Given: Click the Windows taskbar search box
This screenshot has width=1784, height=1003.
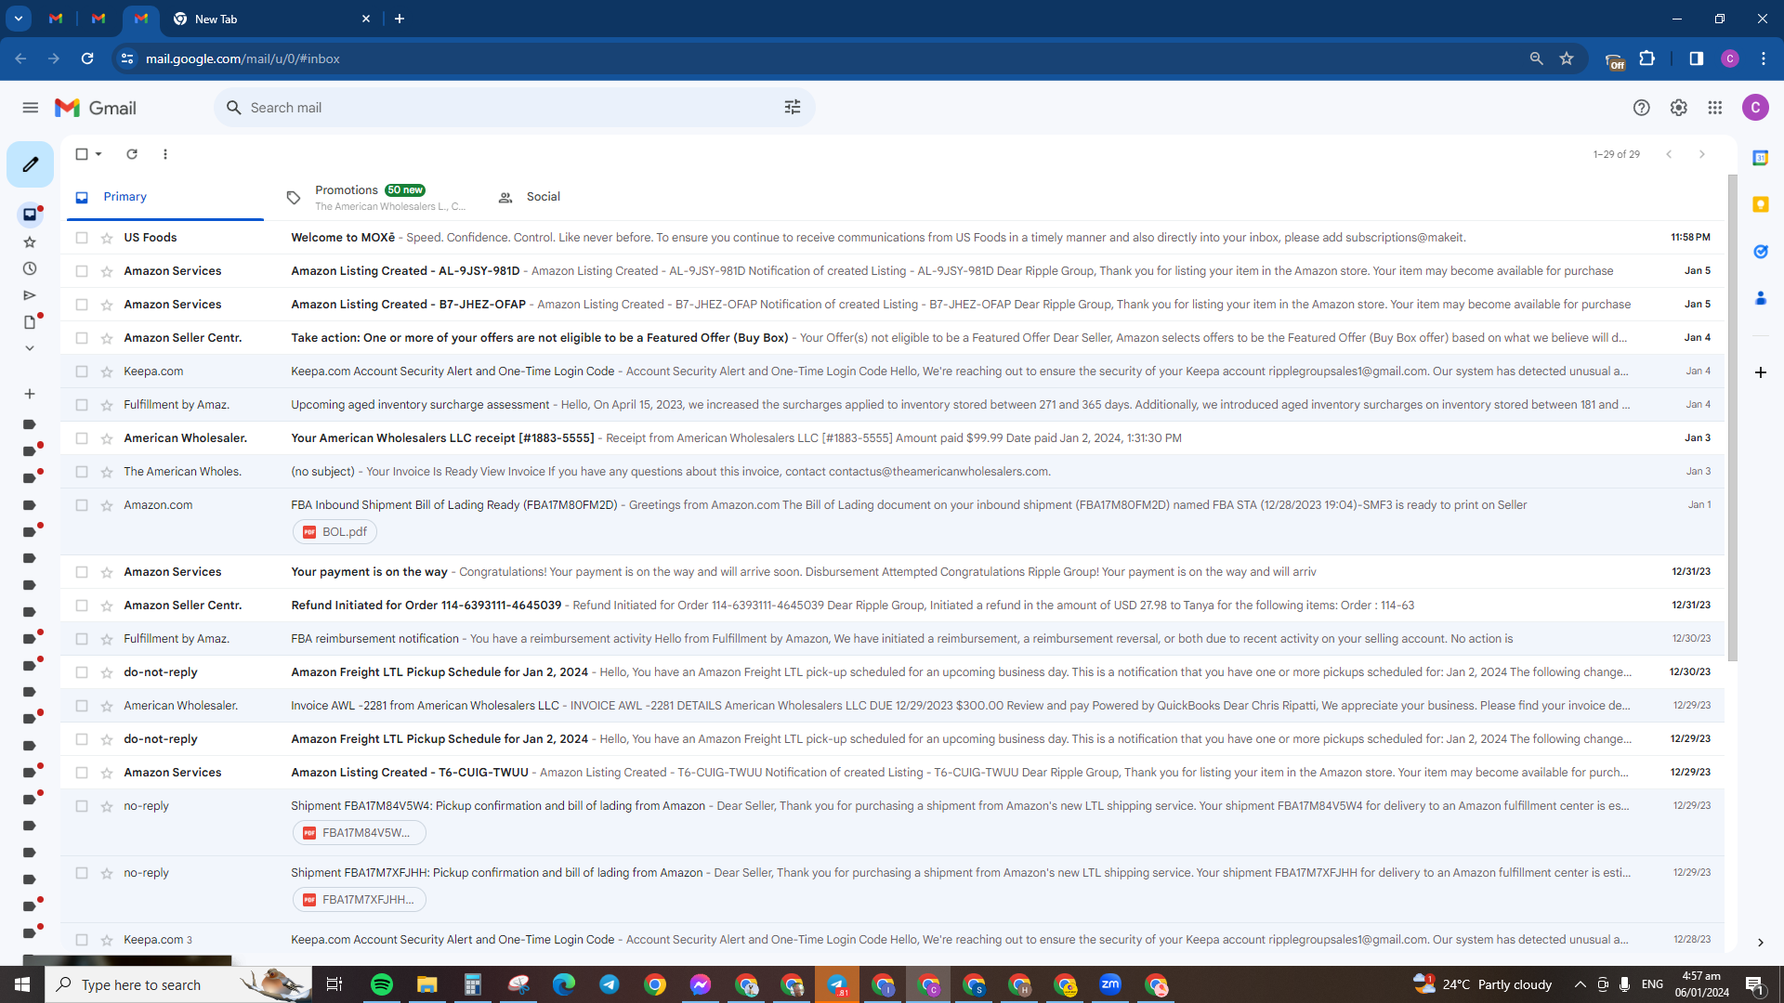Looking at the screenshot, I should 179,984.
